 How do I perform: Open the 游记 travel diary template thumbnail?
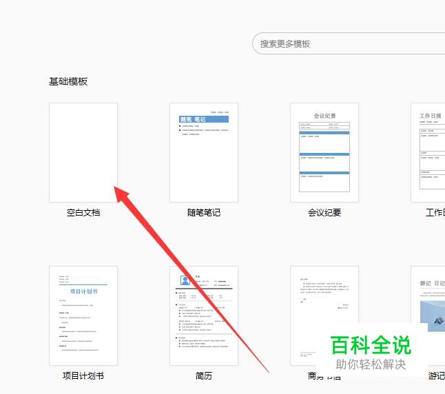(428, 315)
